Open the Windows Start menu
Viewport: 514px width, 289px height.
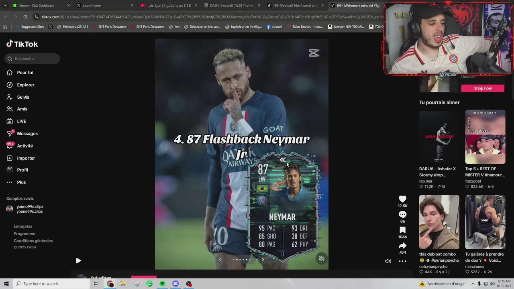(x=6, y=284)
